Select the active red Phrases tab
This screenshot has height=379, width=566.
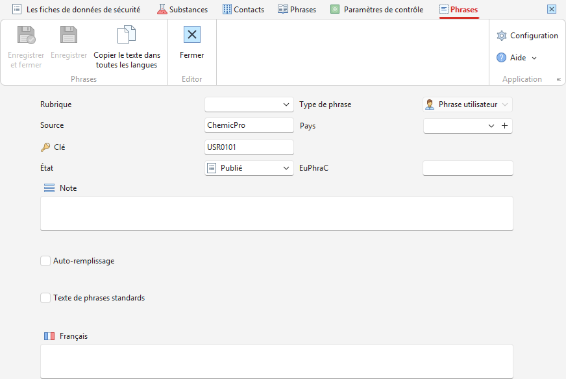[459, 9]
